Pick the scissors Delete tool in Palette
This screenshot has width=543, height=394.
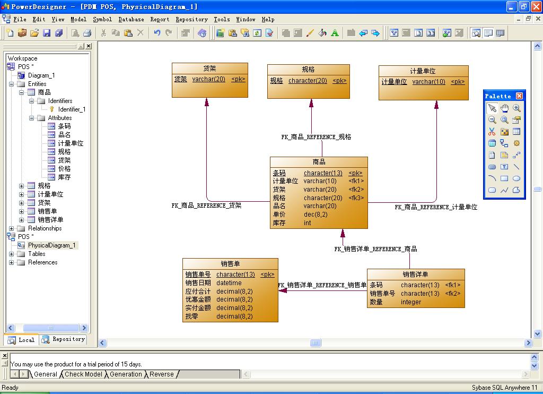492,132
